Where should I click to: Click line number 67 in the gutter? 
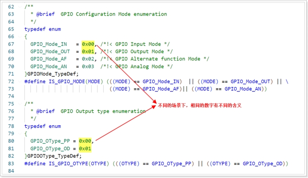tap(11, 44)
